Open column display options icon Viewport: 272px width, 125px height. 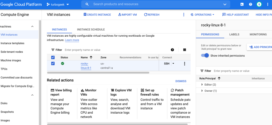click(185, 50)
